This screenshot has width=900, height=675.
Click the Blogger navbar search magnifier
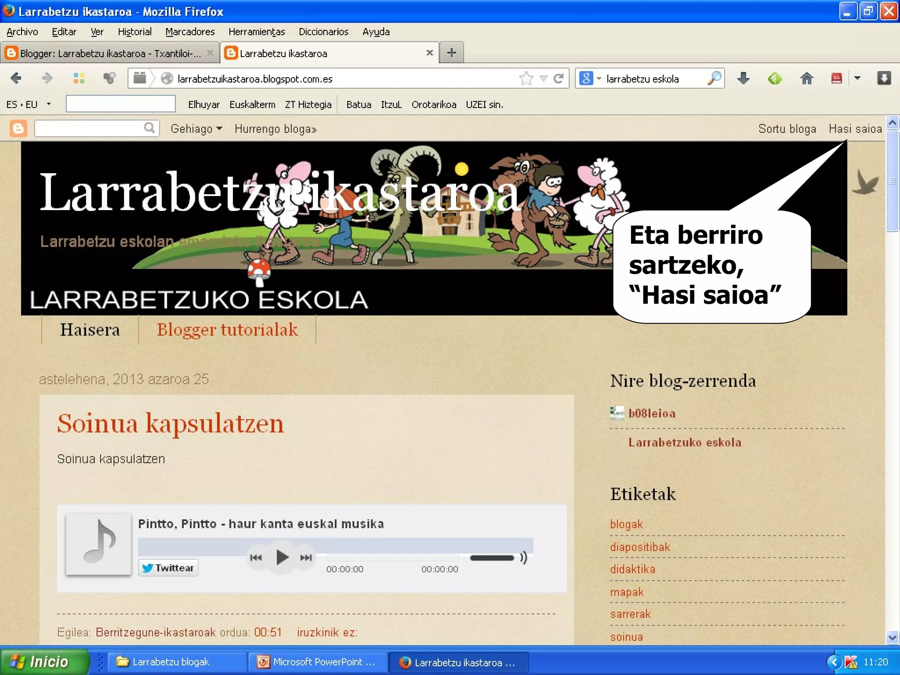149,128
